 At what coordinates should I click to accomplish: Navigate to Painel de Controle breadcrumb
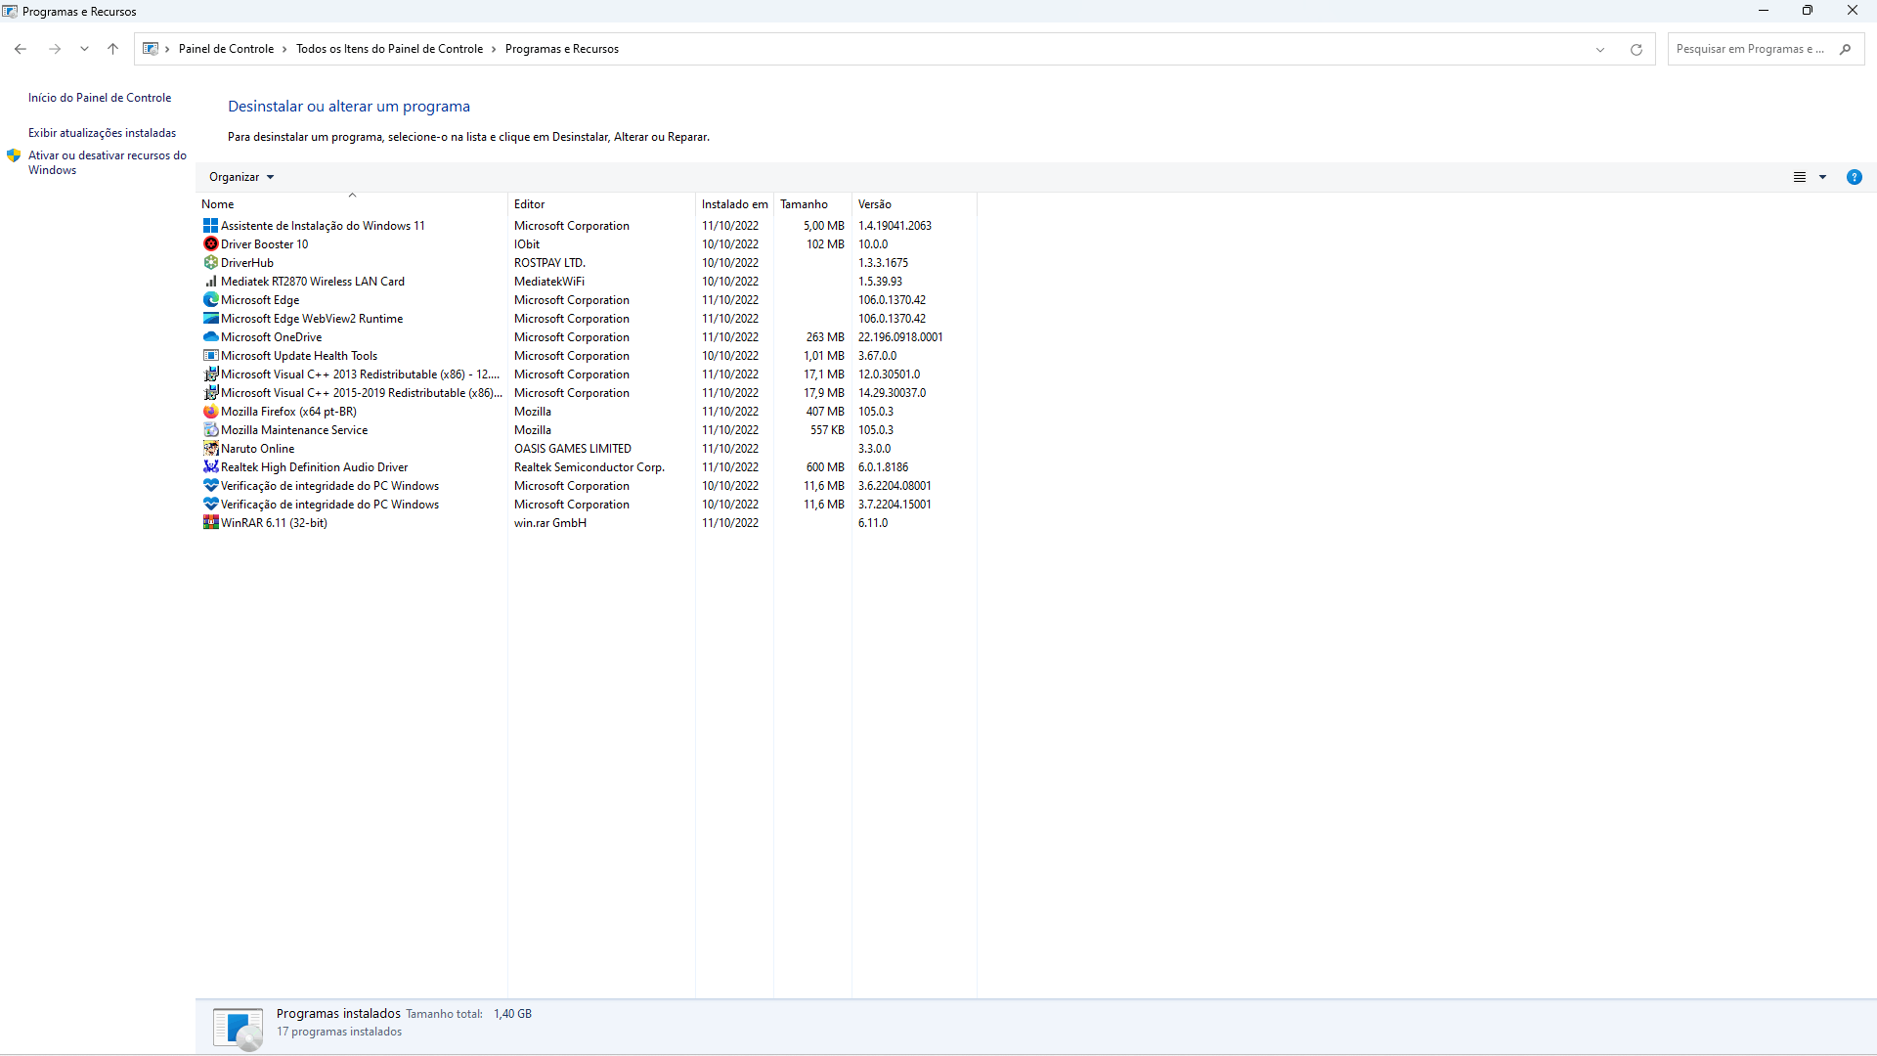tap(226, 49)
